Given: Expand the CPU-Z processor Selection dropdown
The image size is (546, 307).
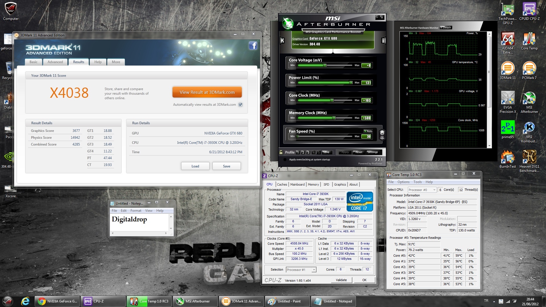Looking at the screenshot, I should (x=301, y=270).
